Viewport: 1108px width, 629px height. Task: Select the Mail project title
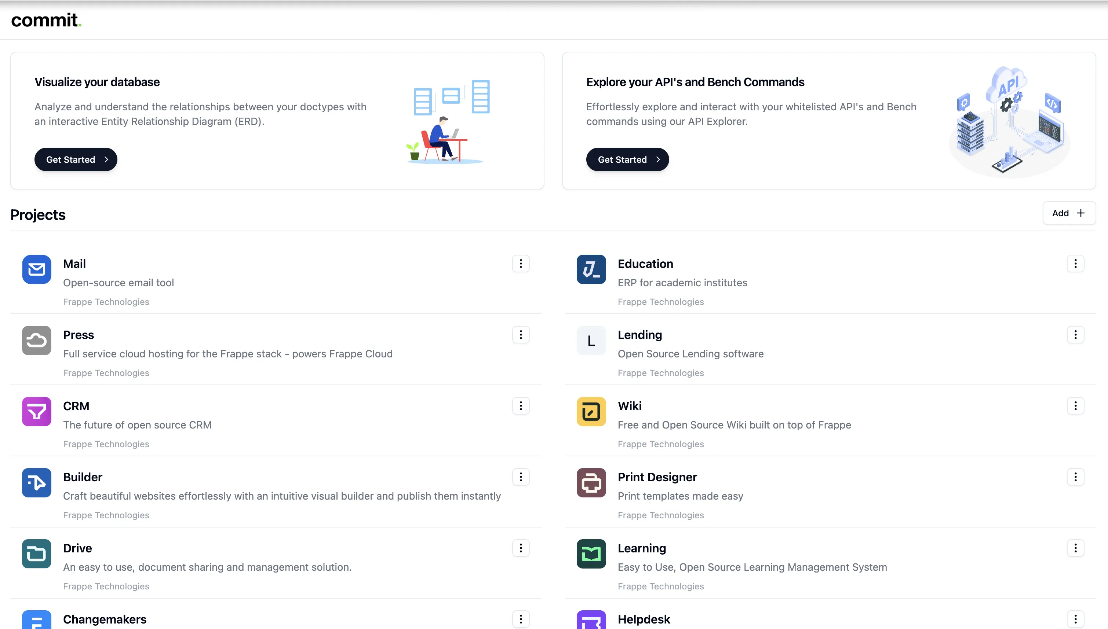click(x=74, y=264)
